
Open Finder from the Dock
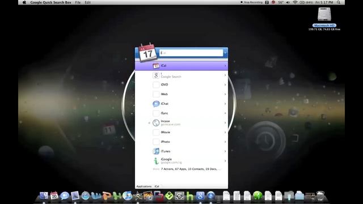click(x=44, y=196)
